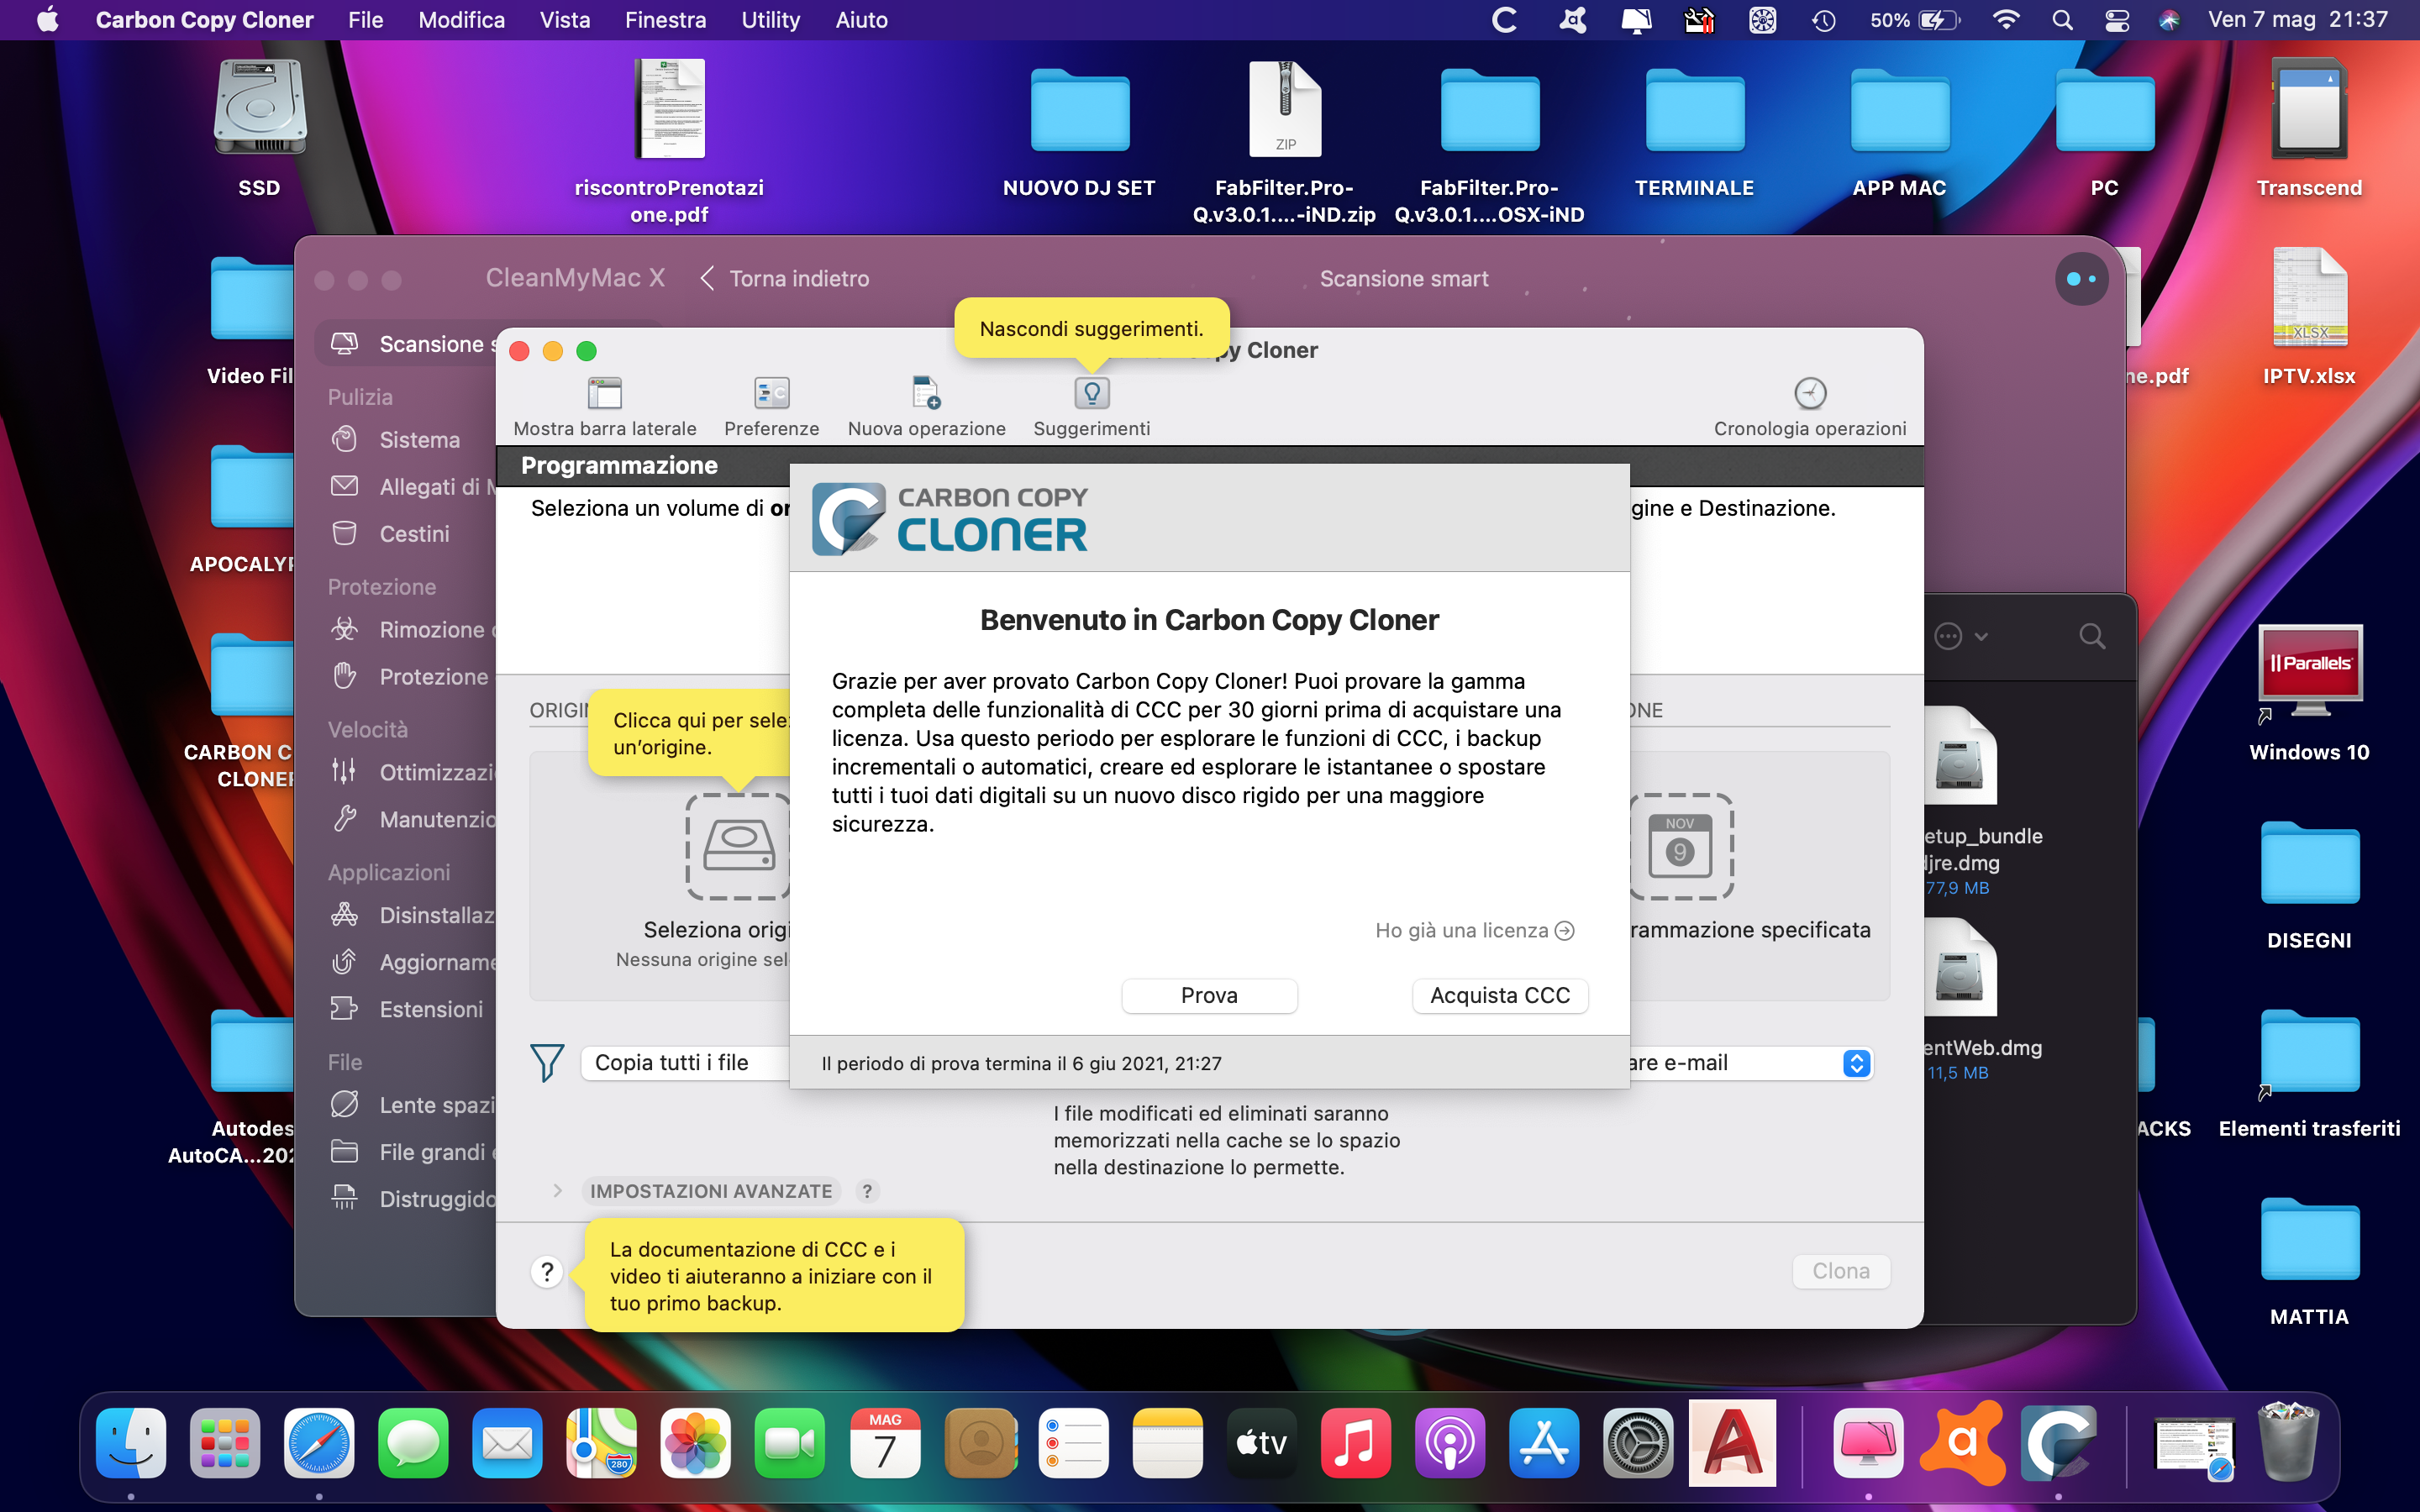
Task: Click the help icon beside Impostazioni Avanzate
Action: (867, 1191)
